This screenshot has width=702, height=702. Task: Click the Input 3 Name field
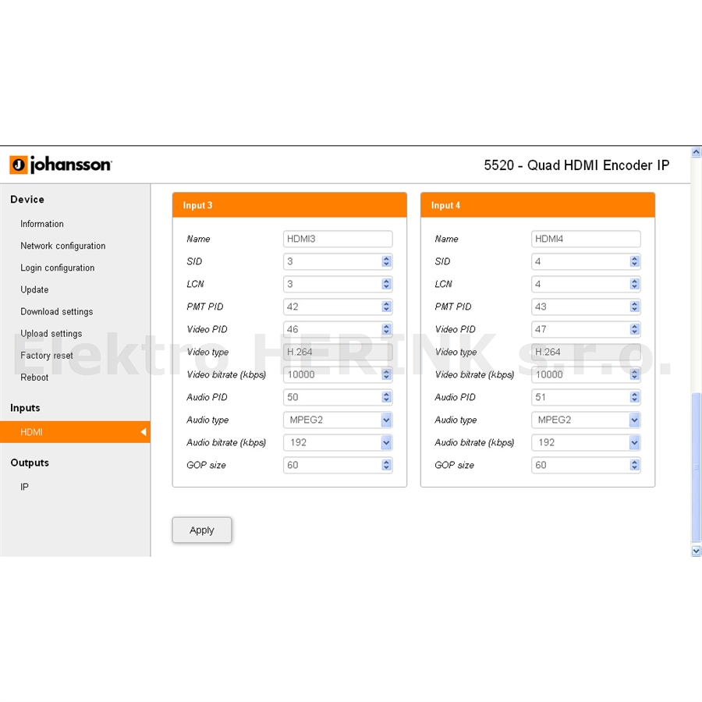click(338, 239)
